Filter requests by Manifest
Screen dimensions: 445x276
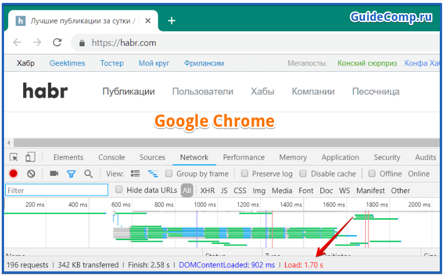(x=370, y=190)
